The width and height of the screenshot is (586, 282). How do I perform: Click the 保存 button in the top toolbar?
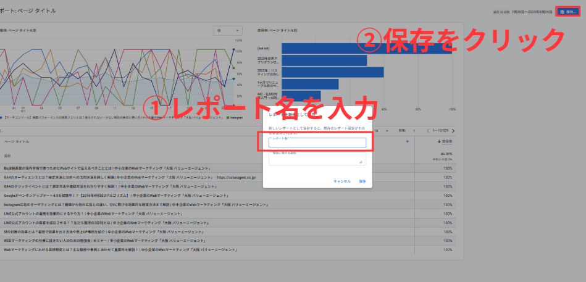pos(567,11)
